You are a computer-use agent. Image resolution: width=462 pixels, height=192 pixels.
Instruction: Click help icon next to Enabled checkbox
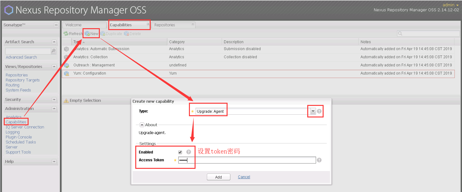[189, 152]
